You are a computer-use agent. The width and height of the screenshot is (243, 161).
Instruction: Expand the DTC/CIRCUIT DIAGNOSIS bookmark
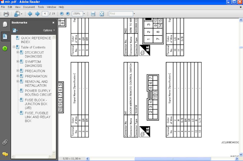pos(18,52)
